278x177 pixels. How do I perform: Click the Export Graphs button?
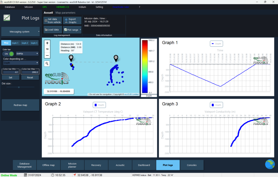pos(70,21)
